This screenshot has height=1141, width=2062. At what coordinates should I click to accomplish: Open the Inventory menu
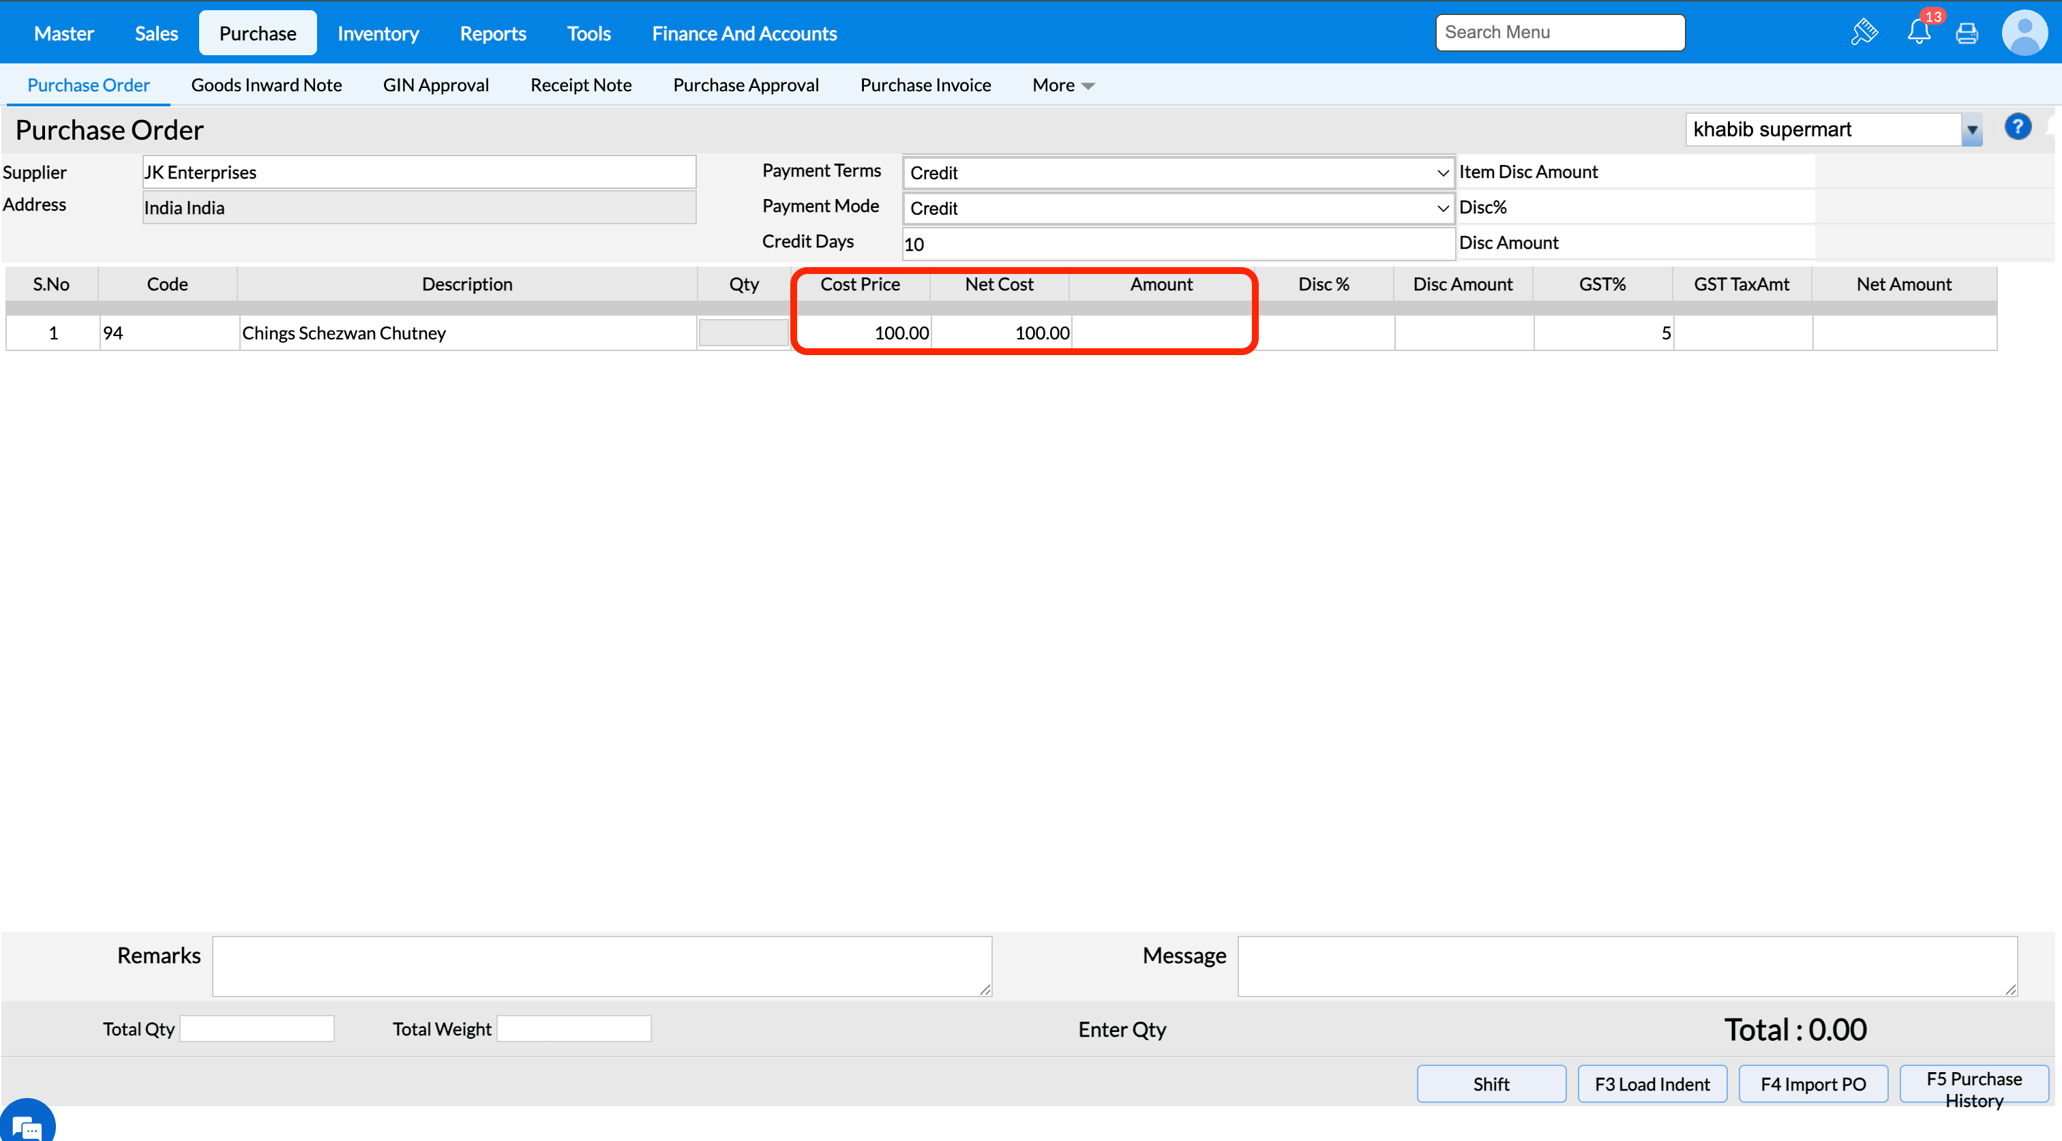(378, 33)
